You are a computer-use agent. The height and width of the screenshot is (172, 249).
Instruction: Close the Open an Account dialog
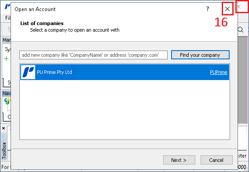pos(227,9)
